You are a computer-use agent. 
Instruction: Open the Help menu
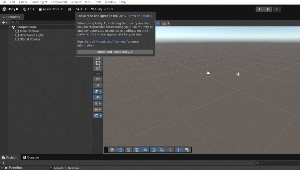122,2
